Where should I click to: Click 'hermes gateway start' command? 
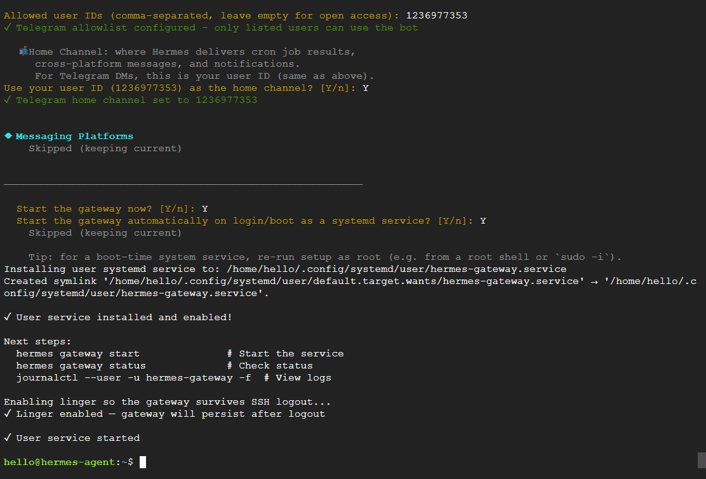(78, 354)
